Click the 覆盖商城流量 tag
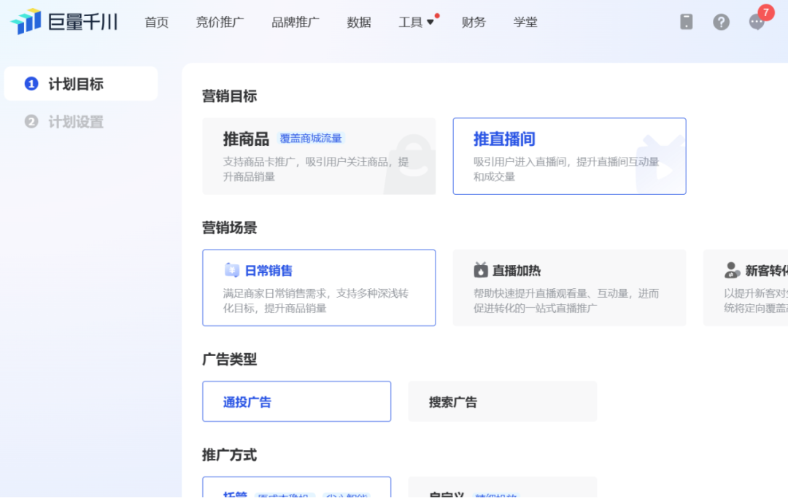This screenshot has width=788, height=502. click(311, 138)
